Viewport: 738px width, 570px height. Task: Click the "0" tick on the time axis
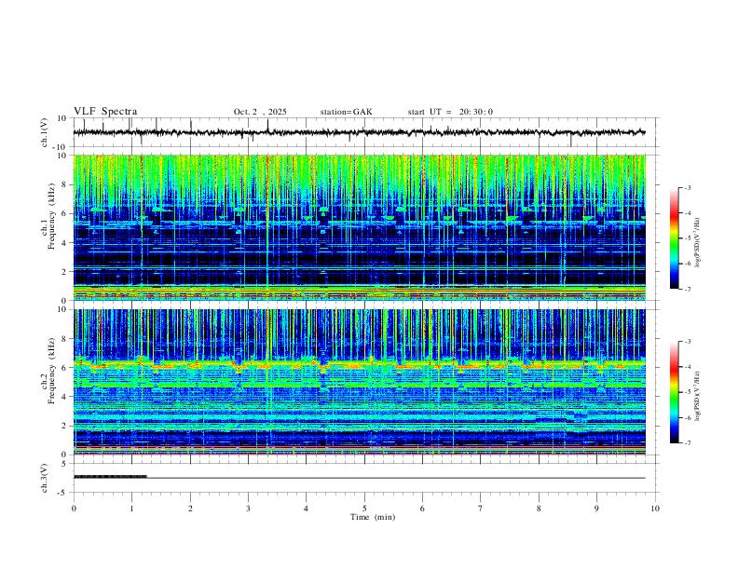(x=74, y=509)
